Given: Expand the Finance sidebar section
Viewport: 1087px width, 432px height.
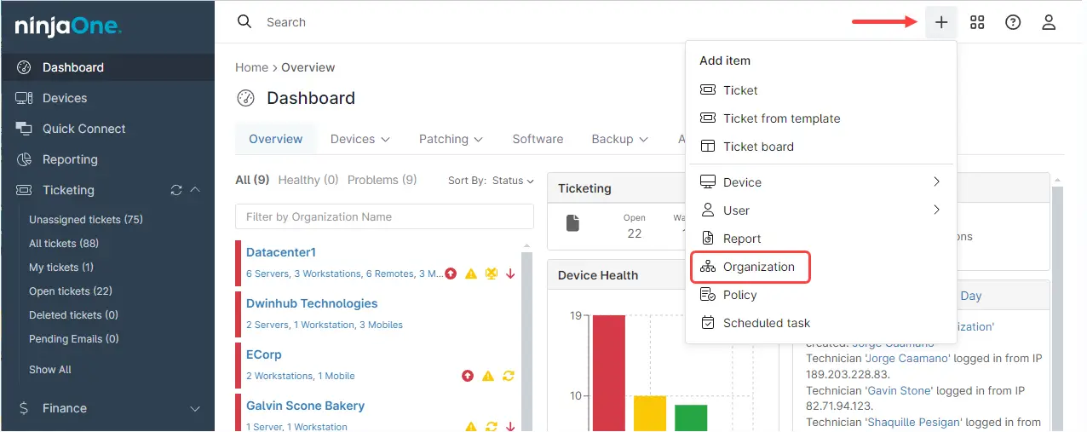Looking at the screenshot, I should [x=195, y=408].
